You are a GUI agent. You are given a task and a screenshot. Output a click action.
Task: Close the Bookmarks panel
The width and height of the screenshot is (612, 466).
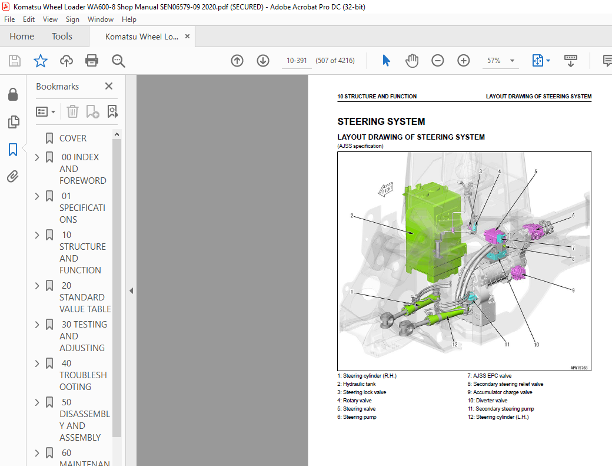[x=109, y=87]
